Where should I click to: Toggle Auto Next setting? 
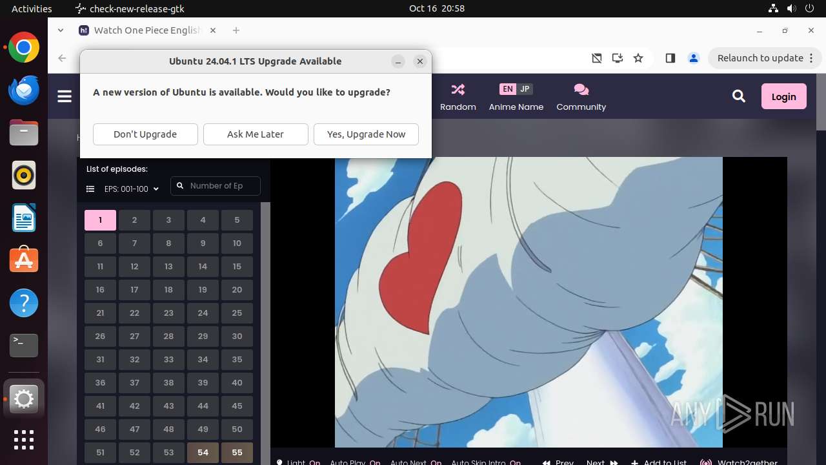416,462
